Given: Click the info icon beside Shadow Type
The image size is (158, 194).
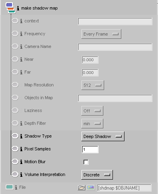Looking at the screenshot, I should click(x=21, y=136).
